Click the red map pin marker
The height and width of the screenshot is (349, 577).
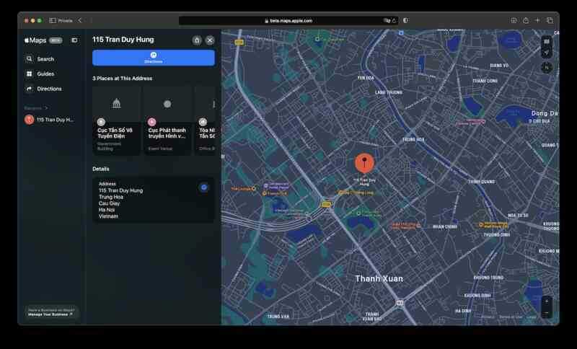[x=365, y=162]
